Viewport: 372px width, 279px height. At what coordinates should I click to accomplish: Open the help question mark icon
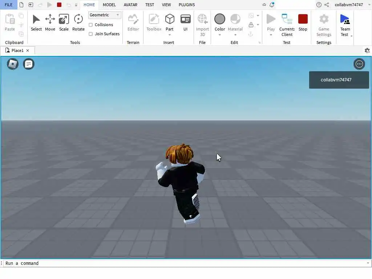point(319,4)
